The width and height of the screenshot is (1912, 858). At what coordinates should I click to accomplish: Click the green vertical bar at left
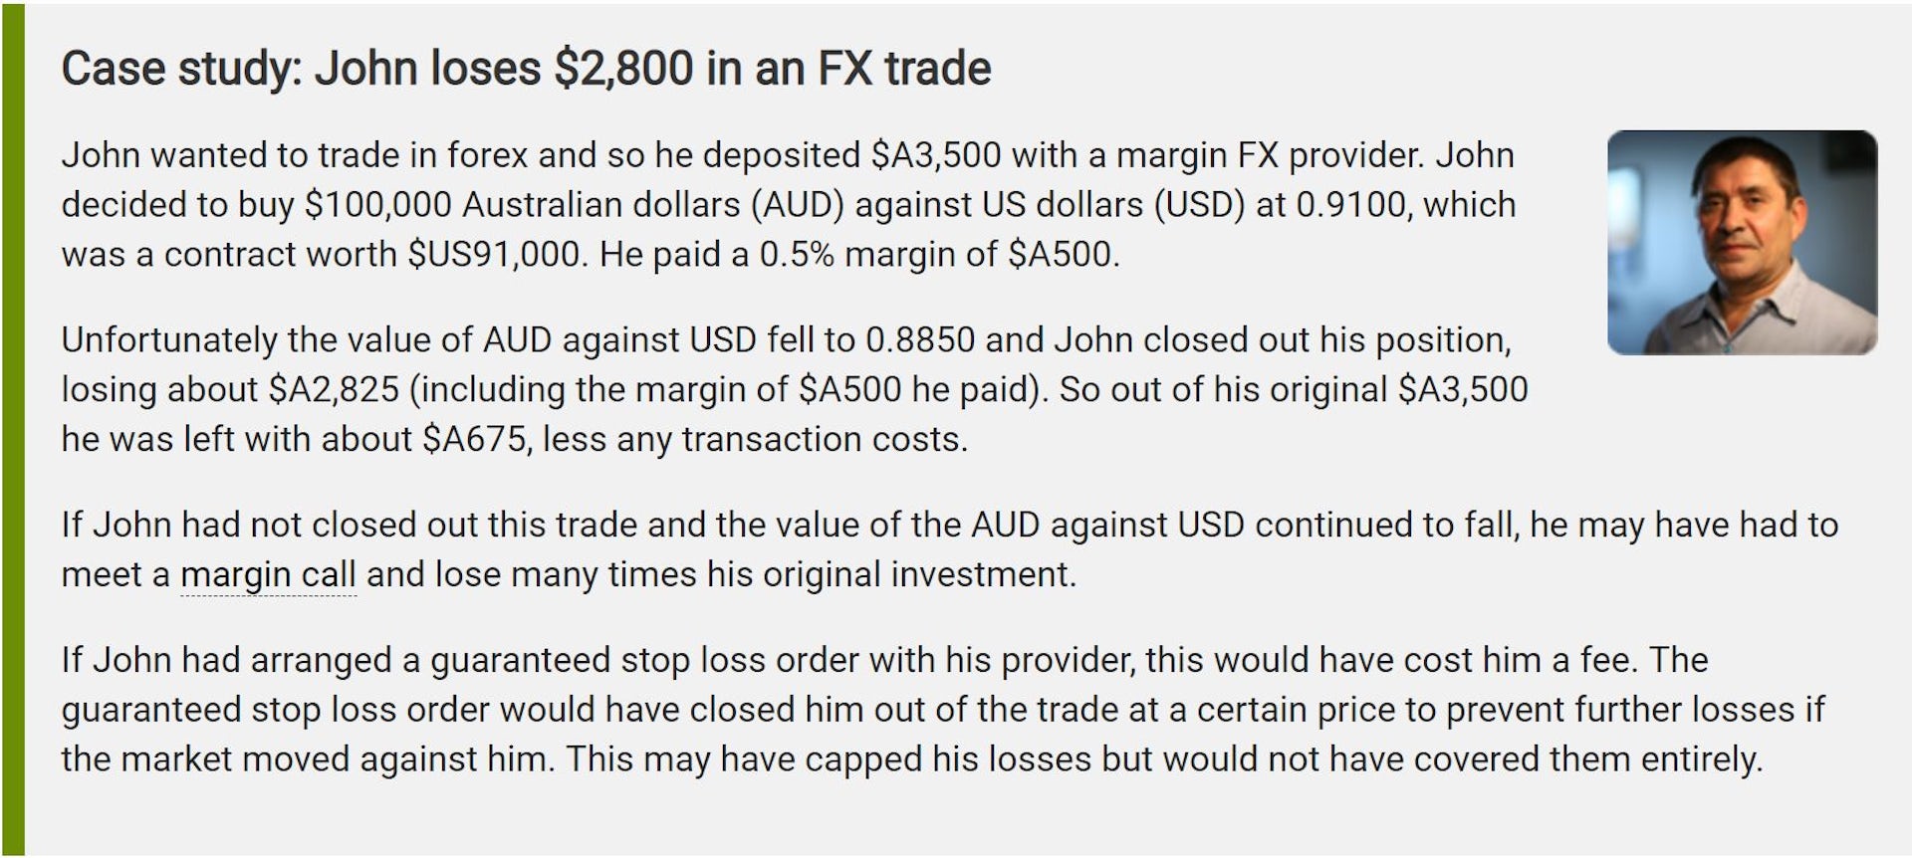coord(13,429)
